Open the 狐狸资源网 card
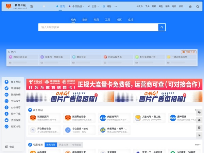The height and width of the screenshot is (153, 204). pos(44,118)
